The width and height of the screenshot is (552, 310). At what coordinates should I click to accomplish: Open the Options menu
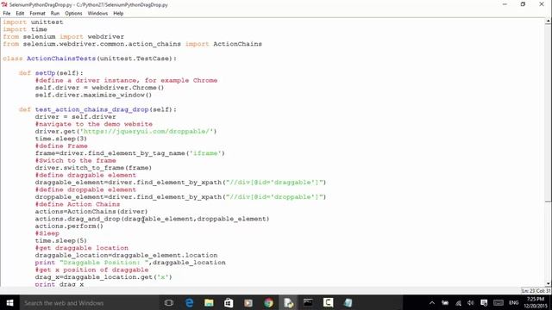[73, 14]
